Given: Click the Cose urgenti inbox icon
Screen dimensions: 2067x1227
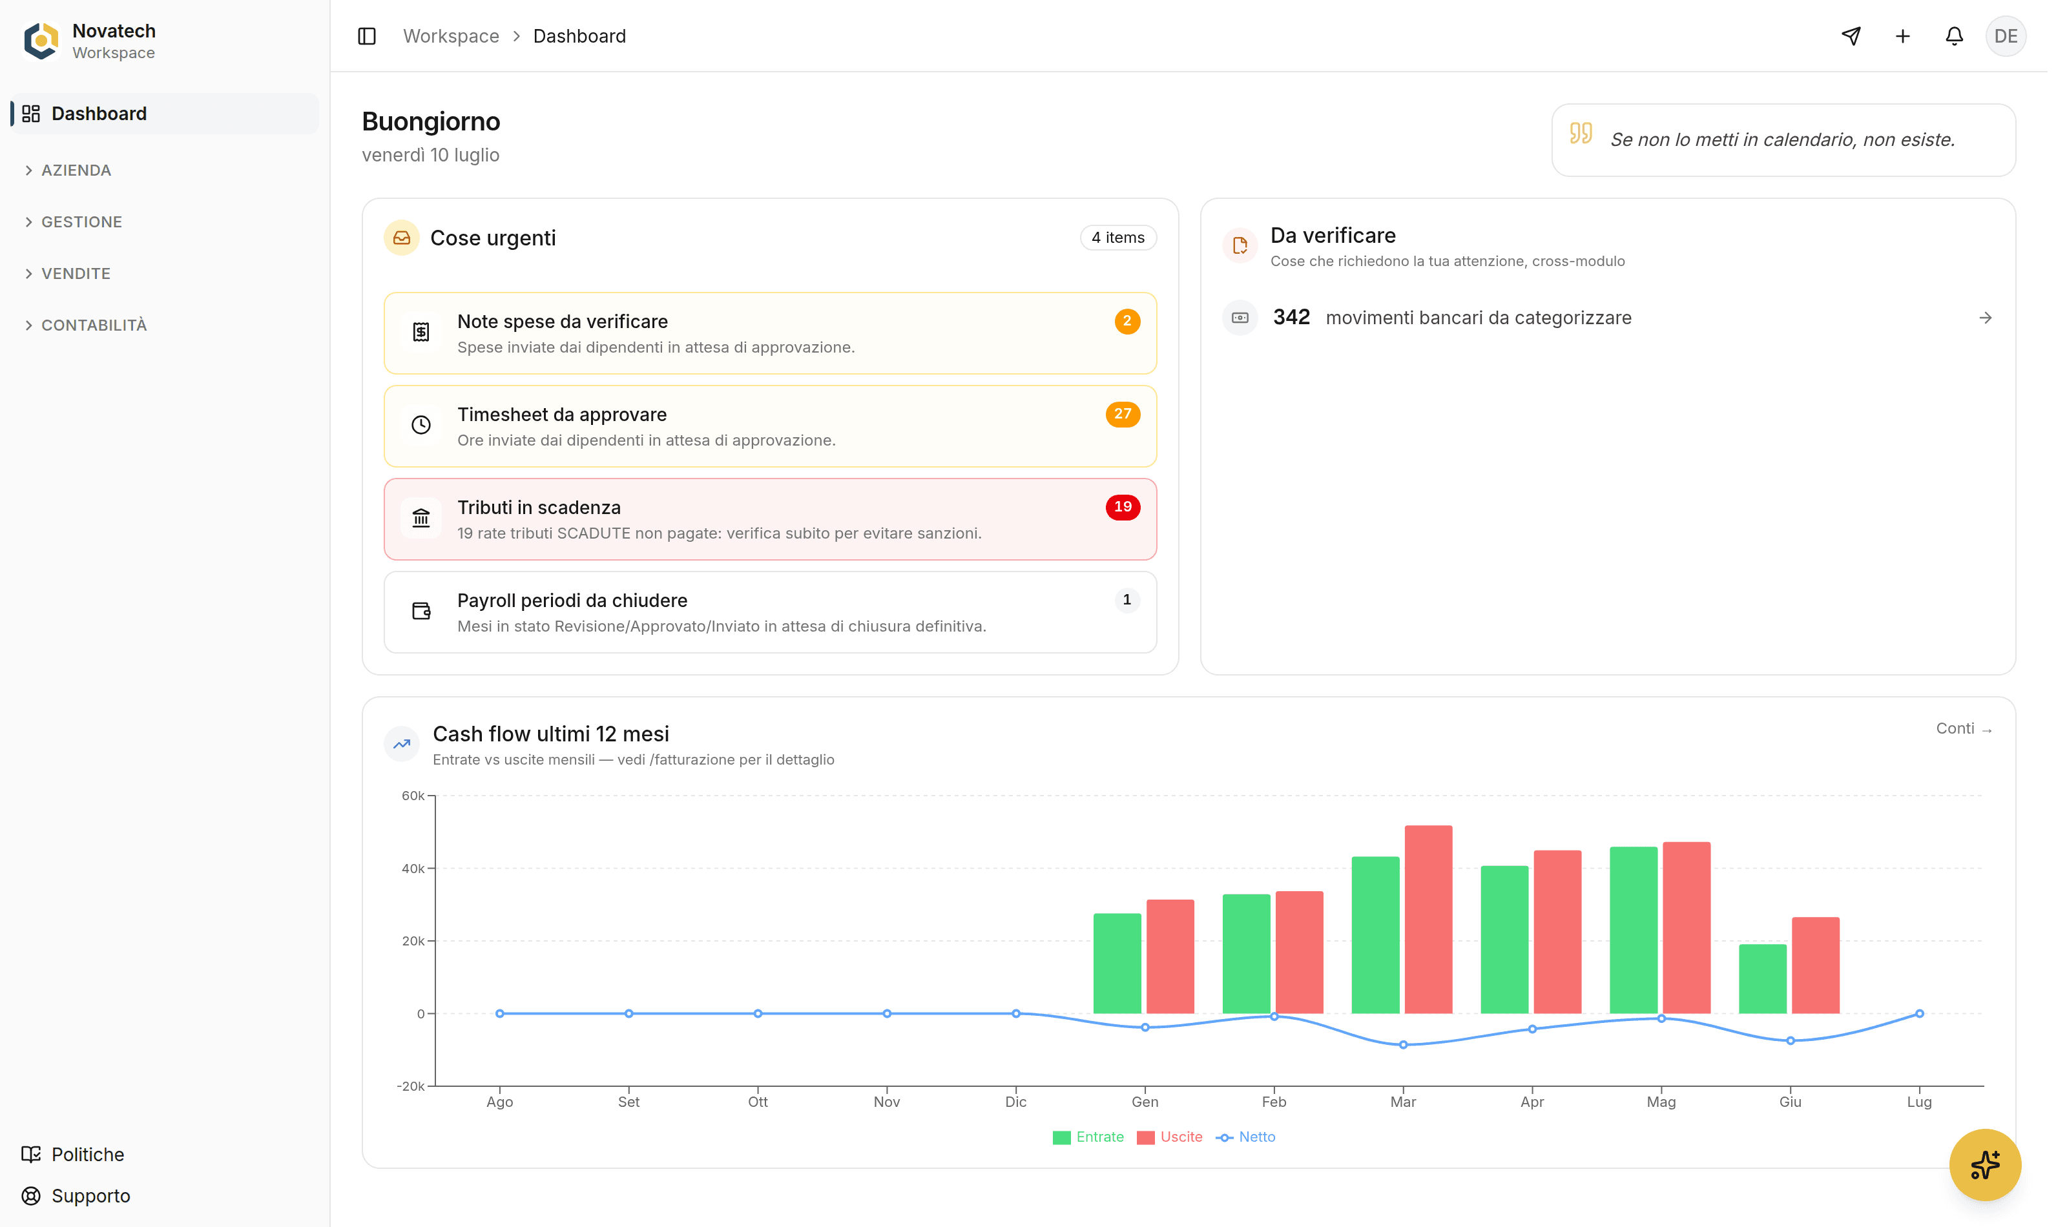Looking at the screenshot, I should click(402, 238).
